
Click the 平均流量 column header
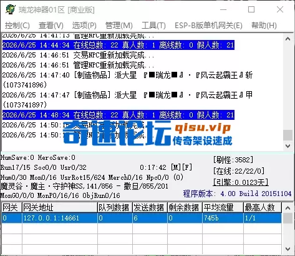223,207
